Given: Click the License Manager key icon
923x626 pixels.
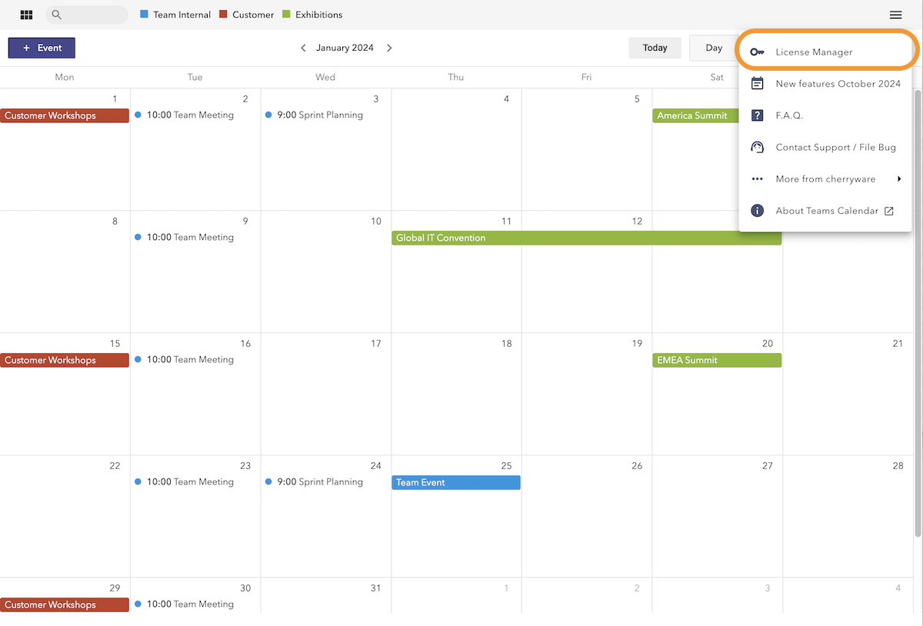Looking at the screenshot, I should click(757, 52).
